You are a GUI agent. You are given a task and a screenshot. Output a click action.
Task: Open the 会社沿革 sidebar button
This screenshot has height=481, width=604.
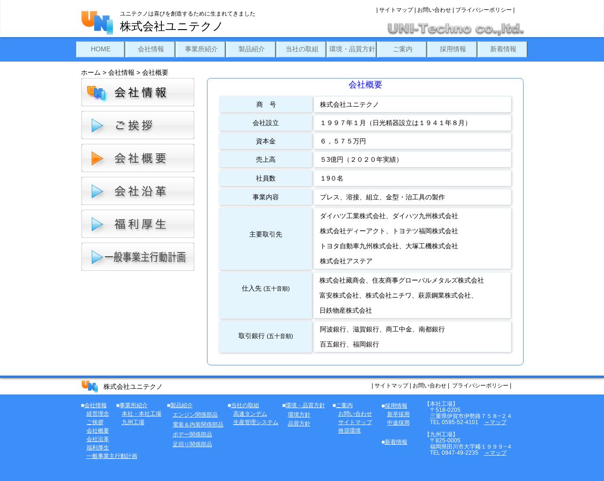pyautogui.click(x=138, y=191)
